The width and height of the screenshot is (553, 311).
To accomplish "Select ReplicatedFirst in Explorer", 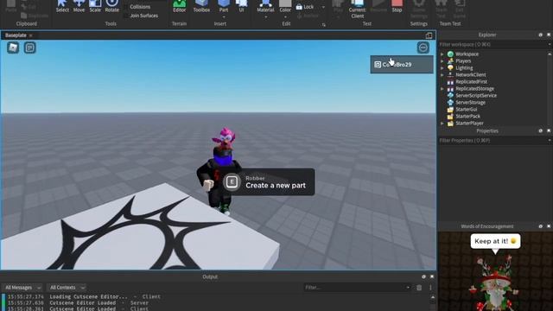I will click(471, 81).
